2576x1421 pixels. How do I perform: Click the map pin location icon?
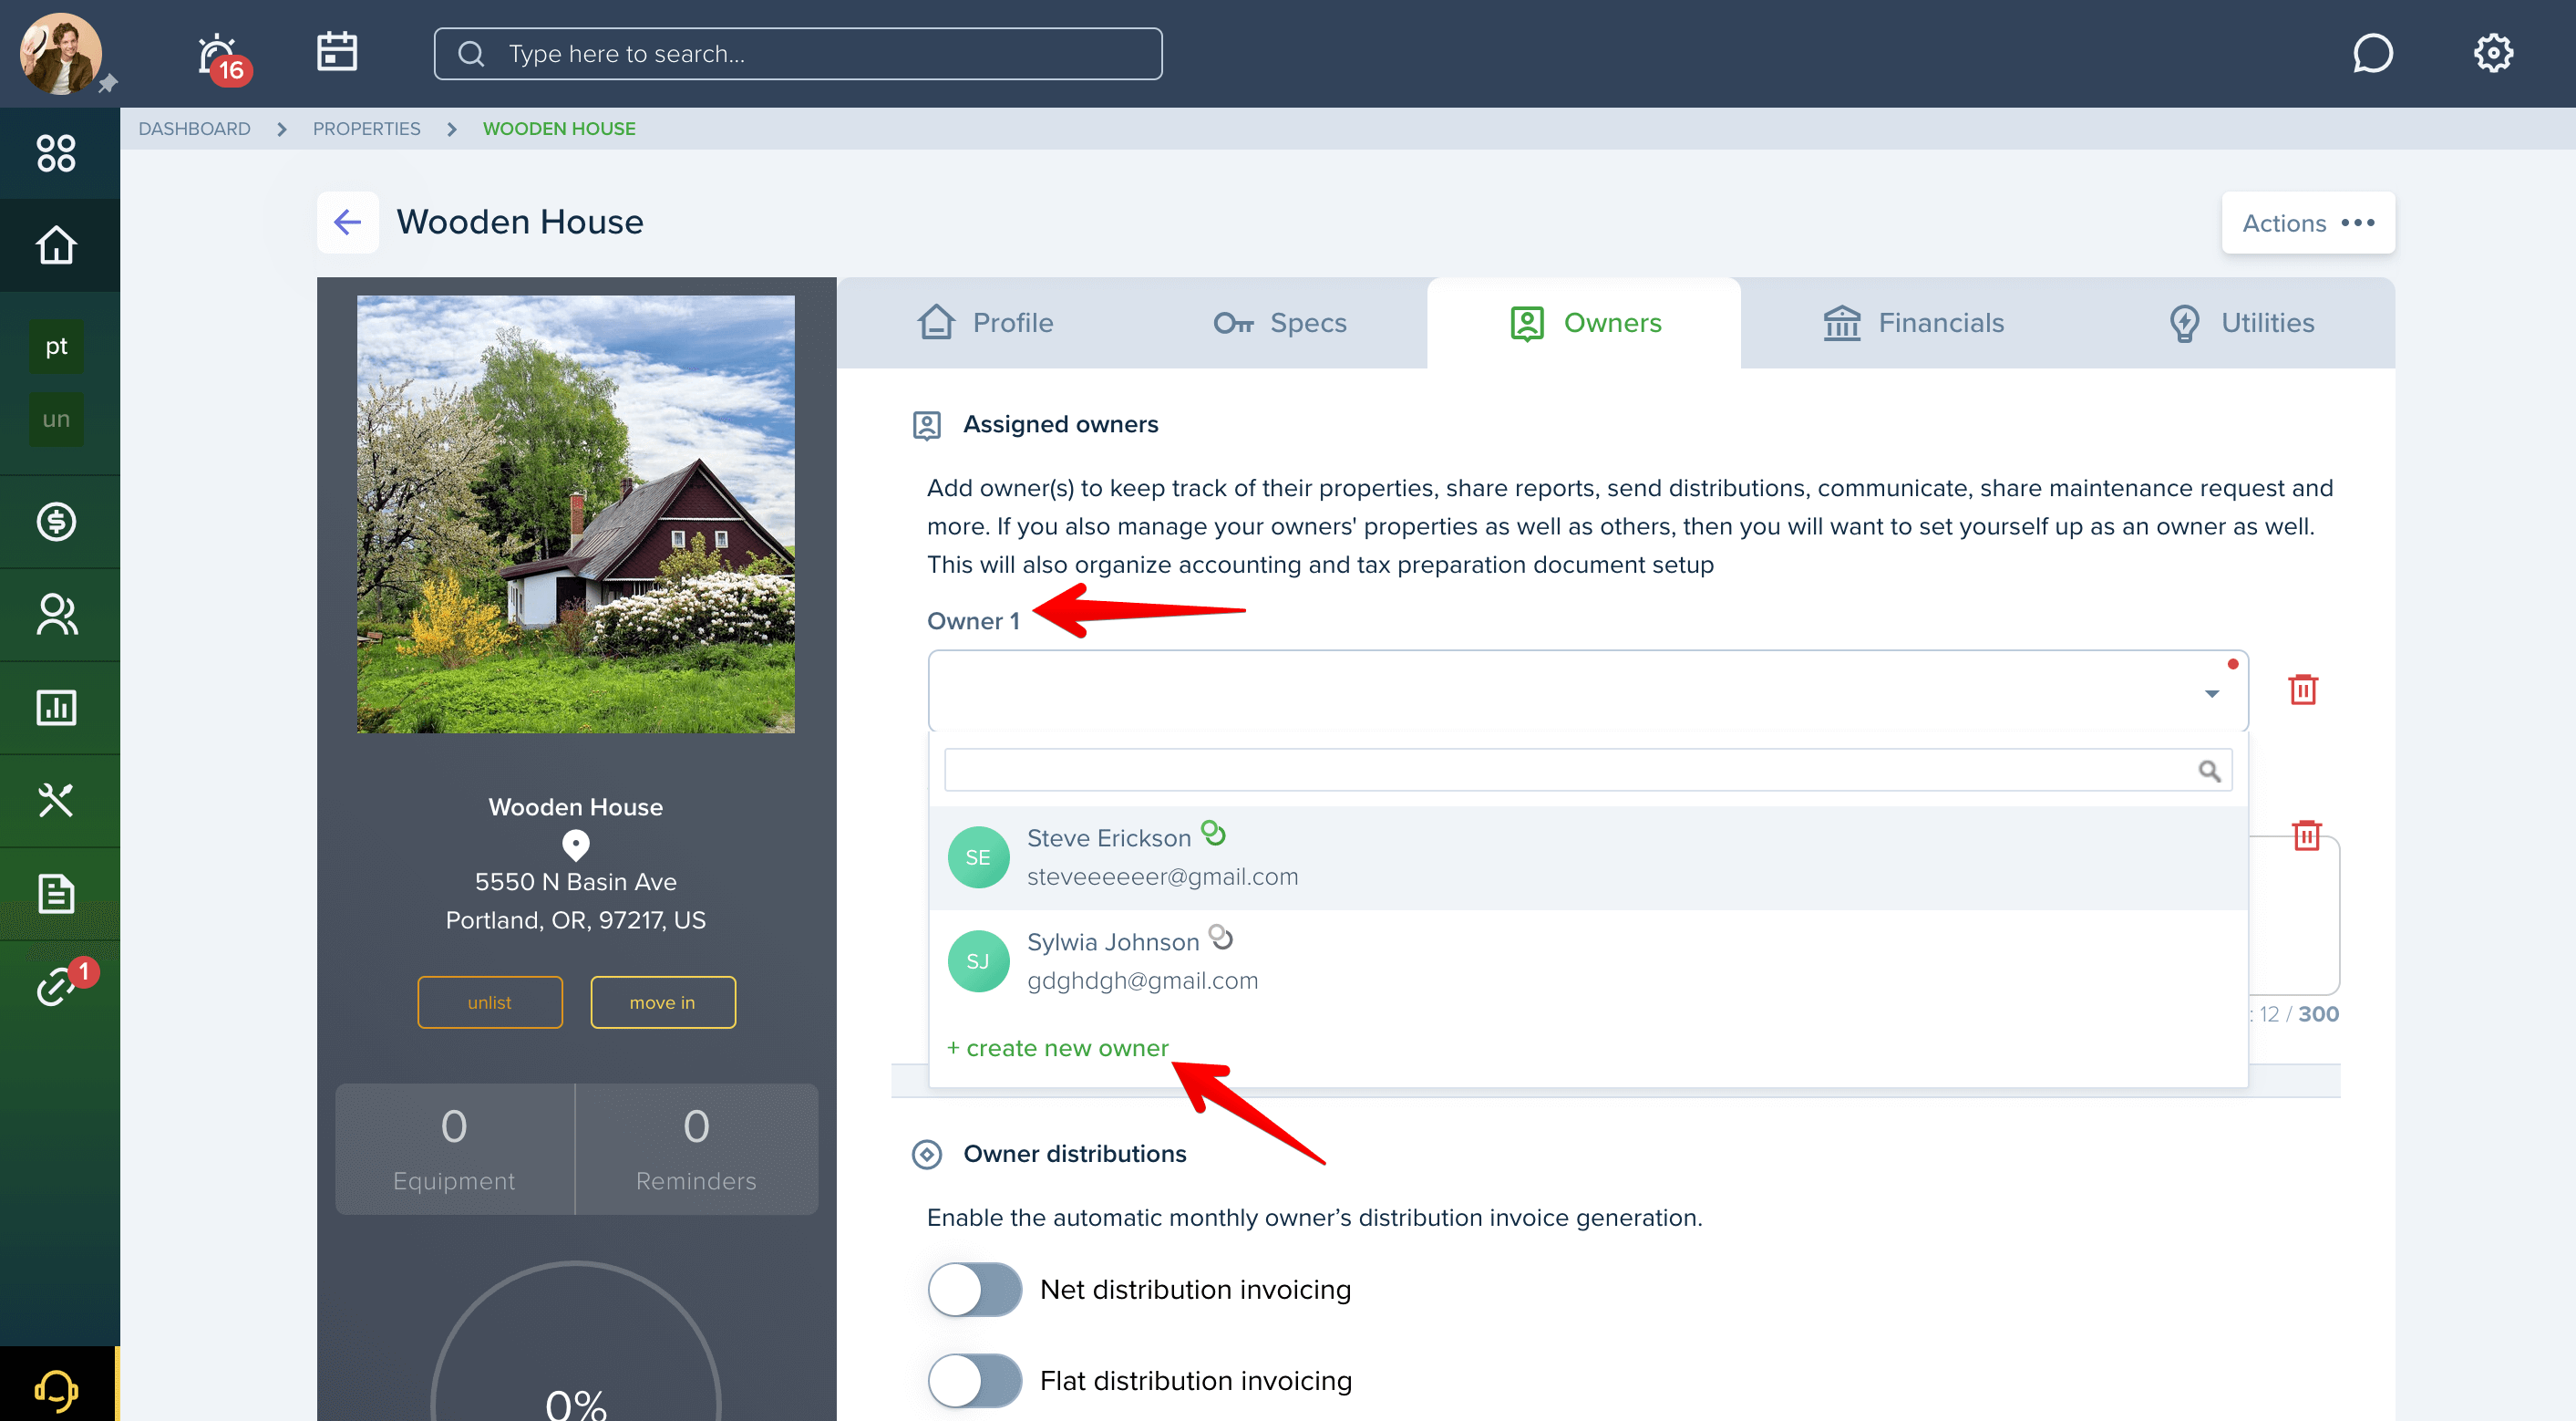click(x=576, y=845)
